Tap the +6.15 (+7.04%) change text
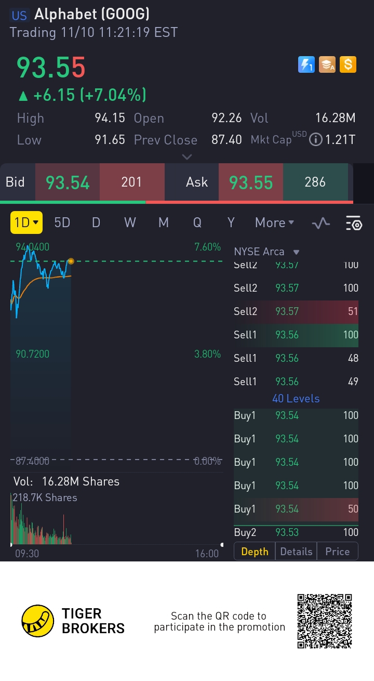This screenshot has height=681, width=374. click(82, 95)
